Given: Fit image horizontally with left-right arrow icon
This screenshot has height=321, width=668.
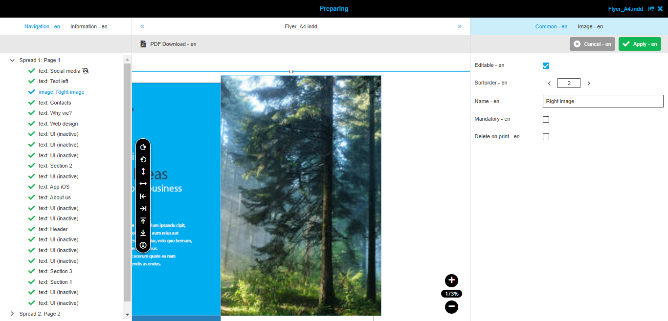Looking at the screenshot, I should coord(143,184).
